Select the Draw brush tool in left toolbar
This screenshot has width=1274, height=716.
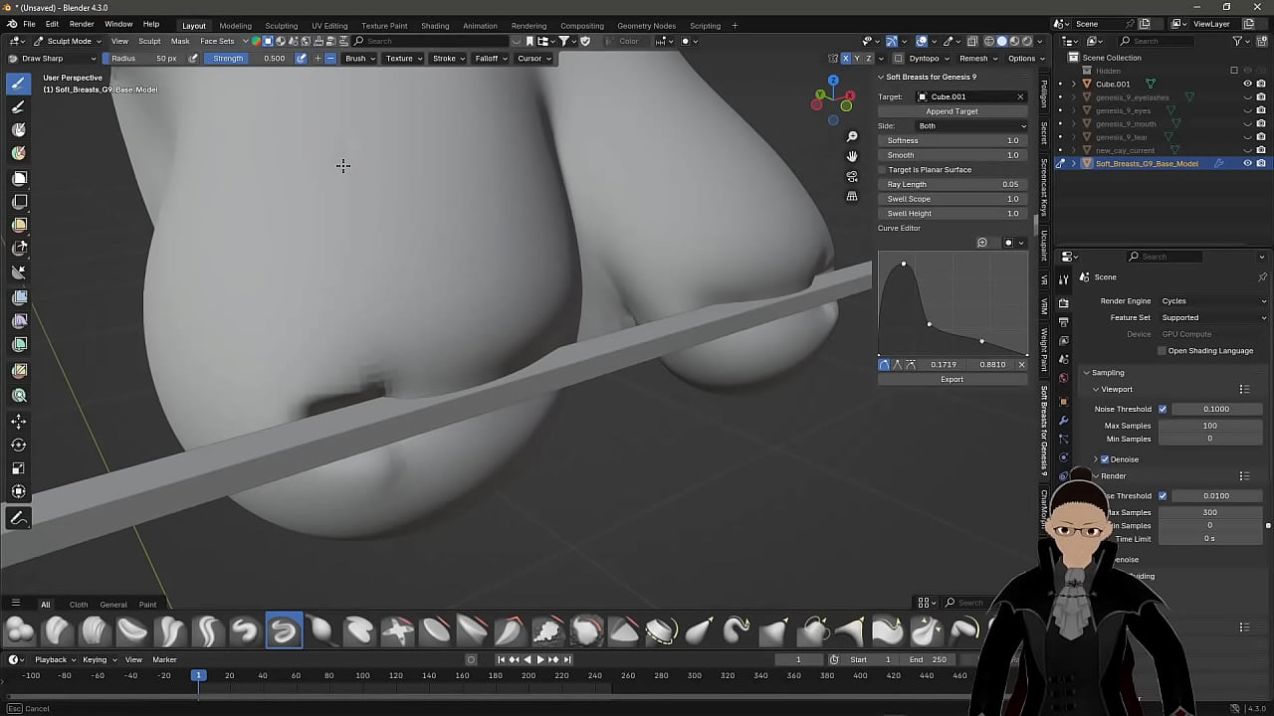click(x=18, y=84)
